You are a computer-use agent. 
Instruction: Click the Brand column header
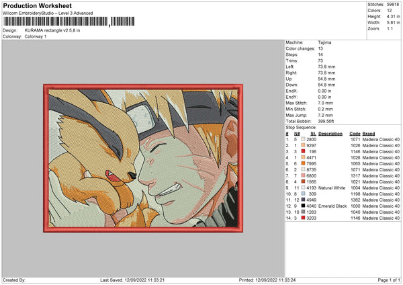pyautogui.click(x=369, y=134)
